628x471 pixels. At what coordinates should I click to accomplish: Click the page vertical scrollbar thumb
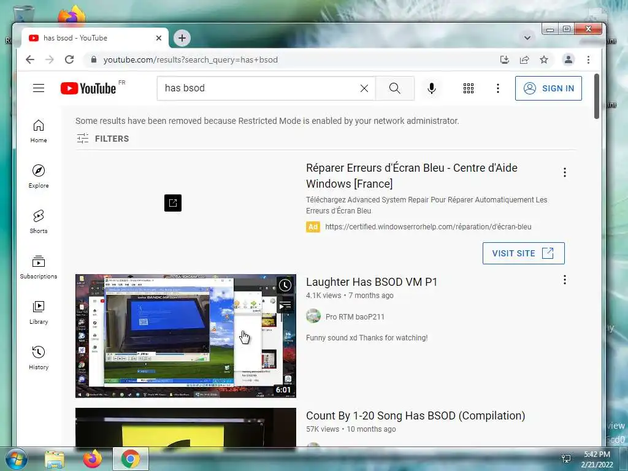596,96
